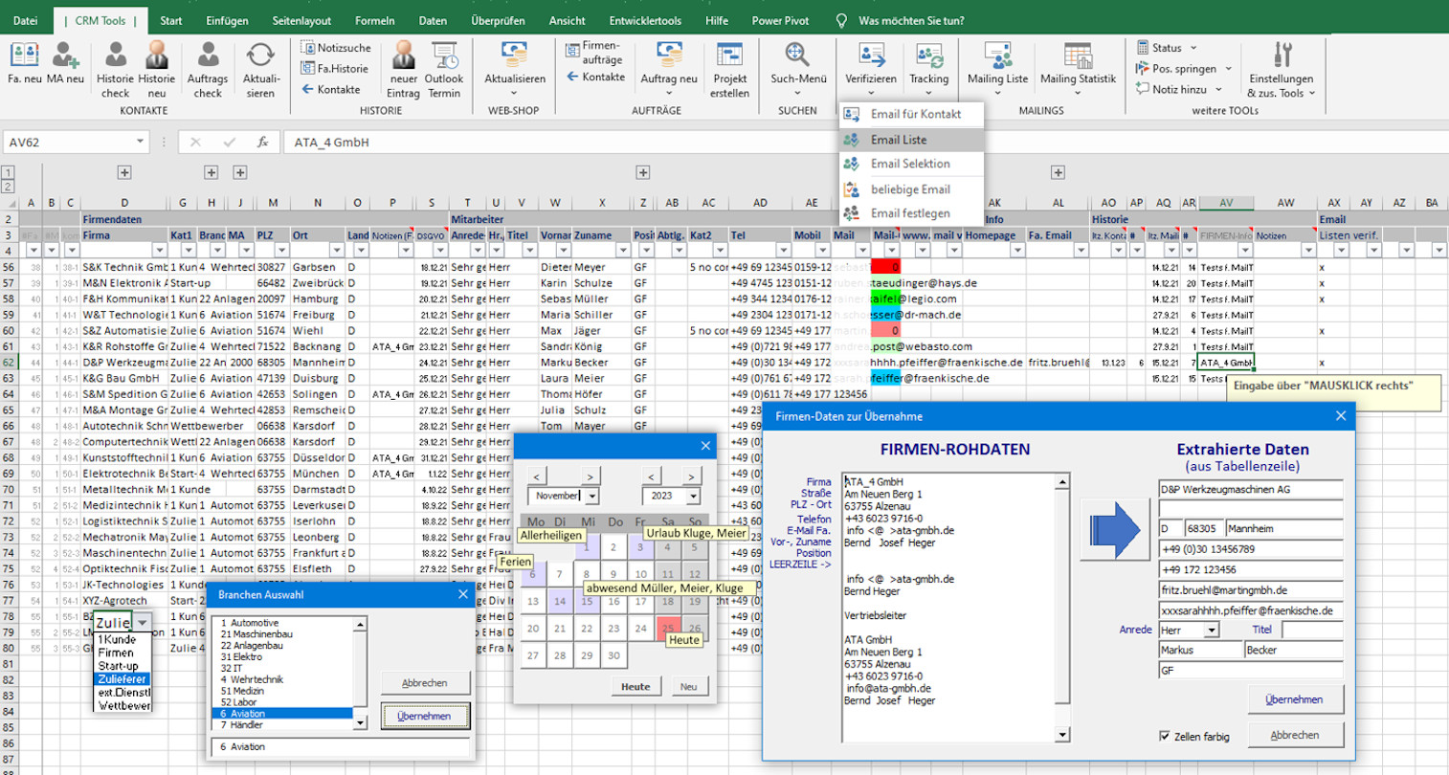This screenshot has width=1449, height=775.
Task: Click next year arrow in calendar
Action: coord(691,476)
